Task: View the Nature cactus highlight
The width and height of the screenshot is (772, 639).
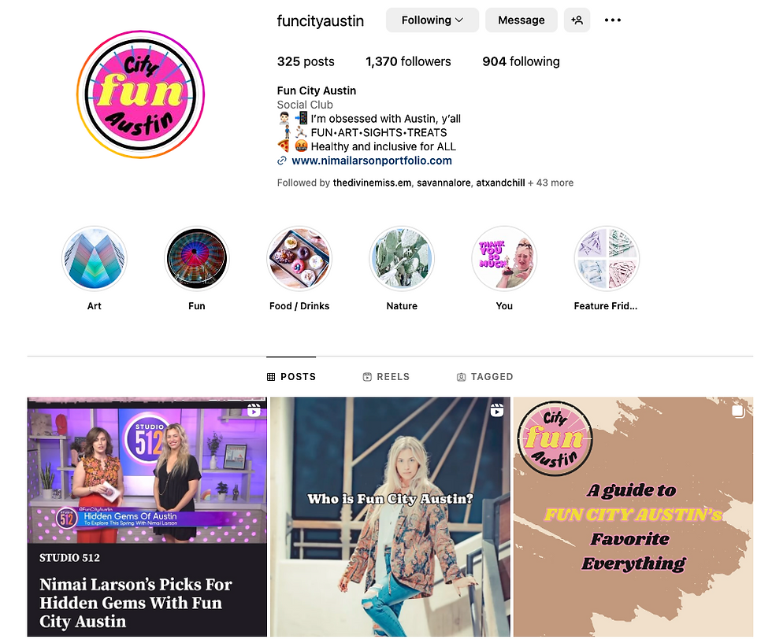Action: point(402,258)
